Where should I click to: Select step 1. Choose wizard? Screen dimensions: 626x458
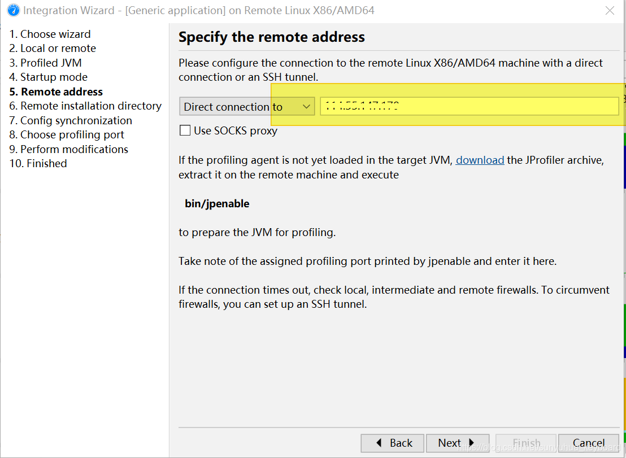coord(50,34)
